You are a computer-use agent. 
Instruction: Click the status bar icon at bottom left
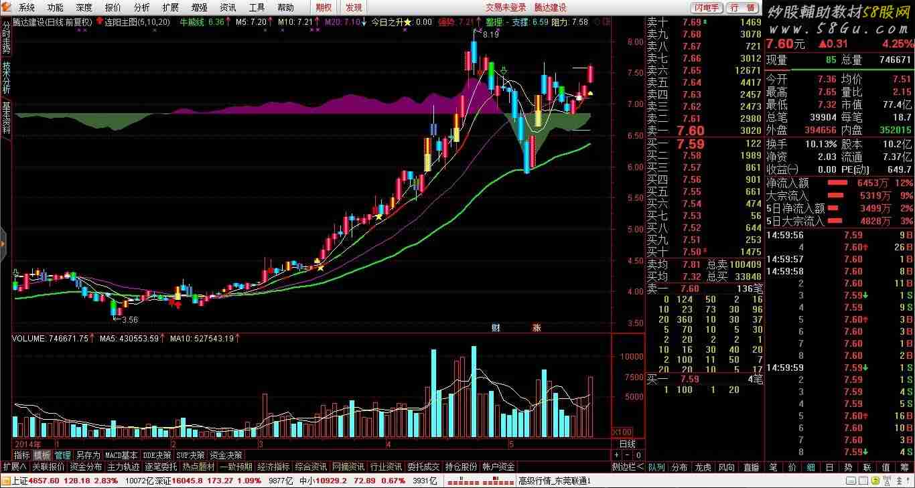[x=6, y=481]
